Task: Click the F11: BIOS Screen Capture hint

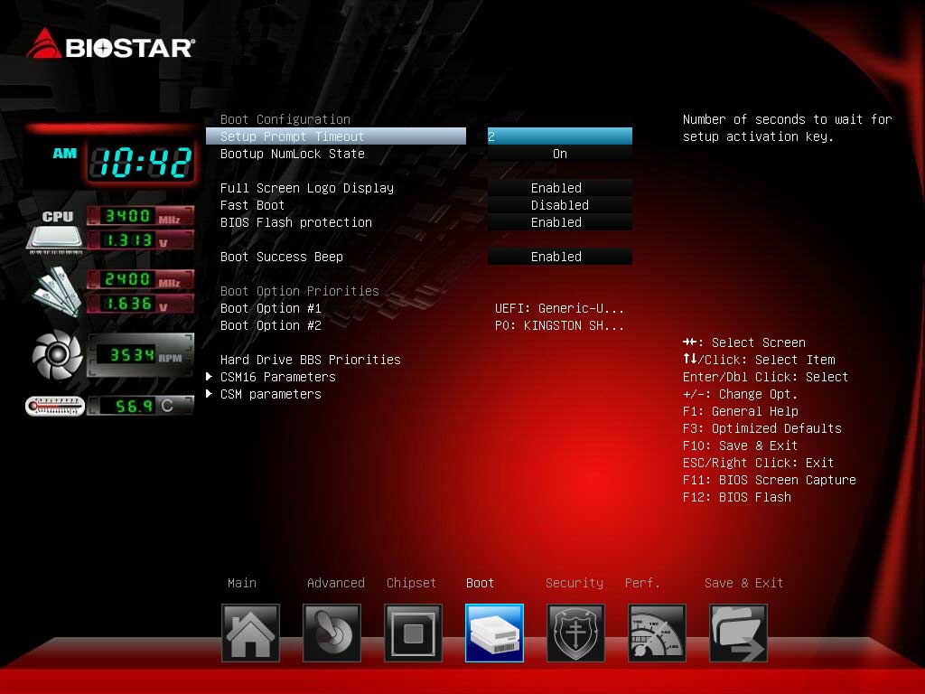Action: 769,480
